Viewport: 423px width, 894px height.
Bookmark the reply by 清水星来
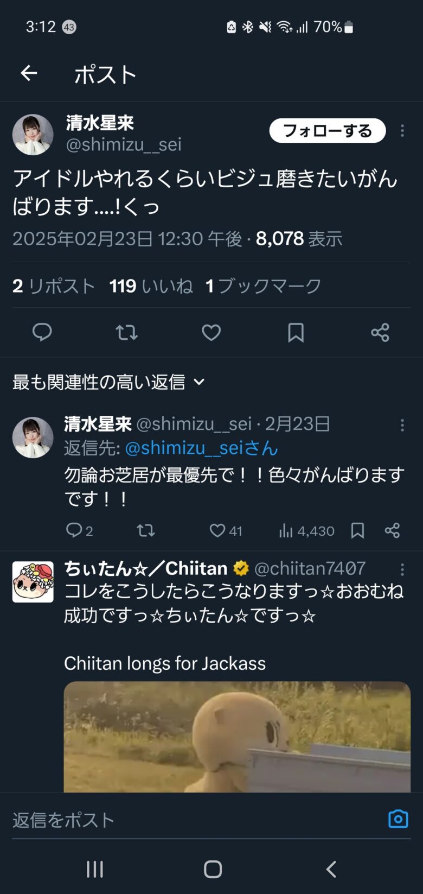point(357,530)
